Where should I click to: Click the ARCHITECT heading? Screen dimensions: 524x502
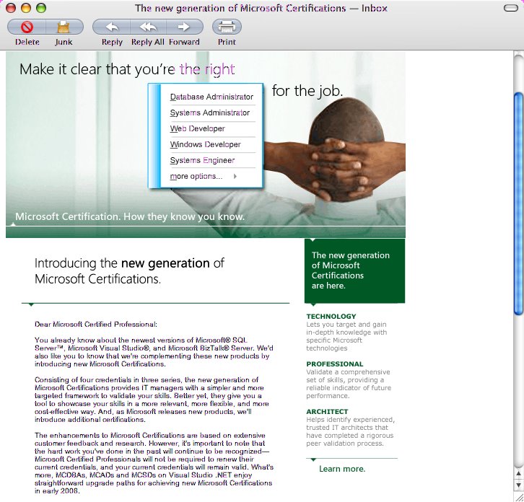327,412
